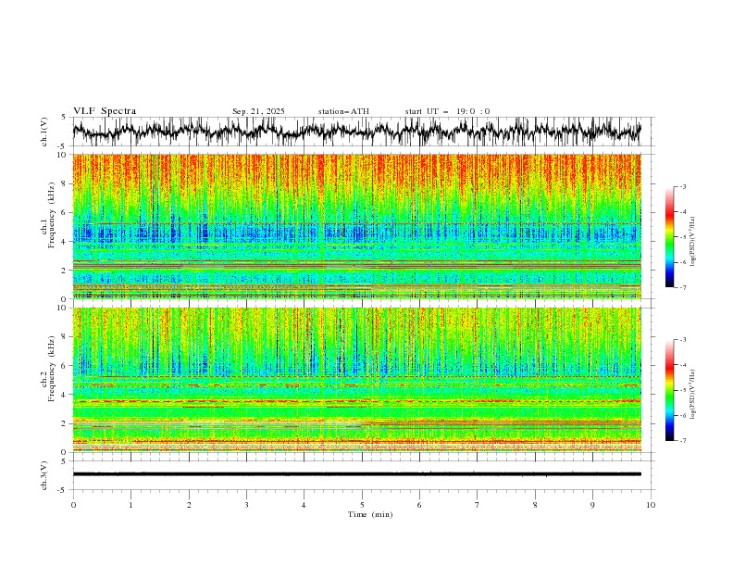Click the 'station=ATH' label
This screenshot has width=733, height=567.
pos(343,111)
